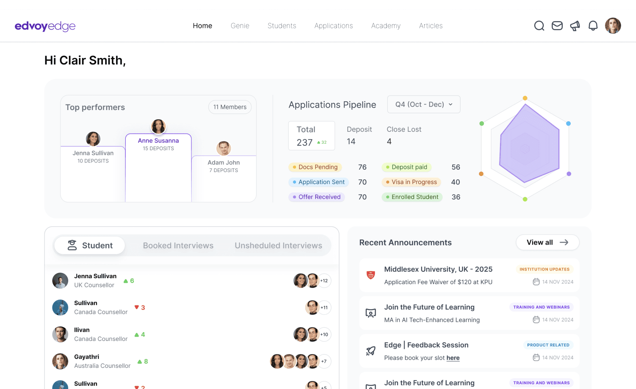Click the Middlesex University shield icon
Screen dimensions: 636x389
[x=371, y=275]
